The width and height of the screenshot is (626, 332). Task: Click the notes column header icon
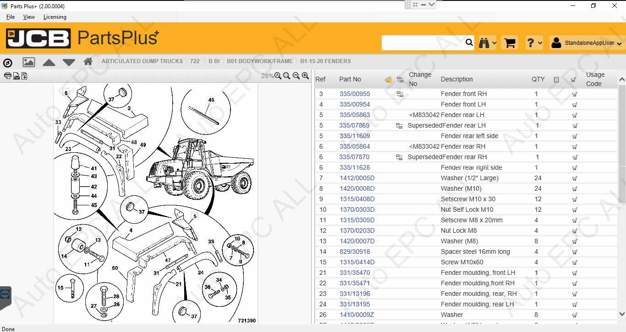(x=556, y=80)
